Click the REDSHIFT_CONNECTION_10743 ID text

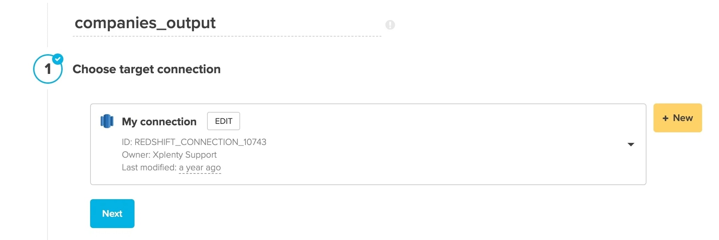tap(194, 142)
